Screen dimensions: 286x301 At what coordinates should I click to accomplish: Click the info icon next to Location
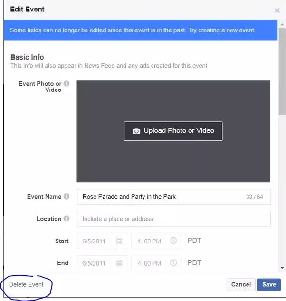(x=67, y=219)
